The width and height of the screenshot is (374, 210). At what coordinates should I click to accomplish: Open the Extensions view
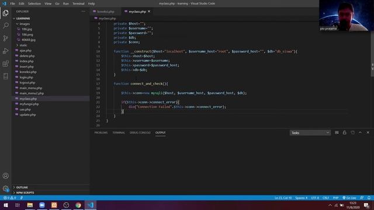click(5, 64)
